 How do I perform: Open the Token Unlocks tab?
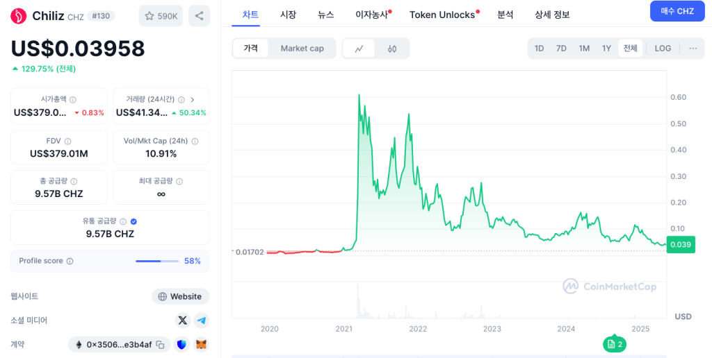(442, 15)
